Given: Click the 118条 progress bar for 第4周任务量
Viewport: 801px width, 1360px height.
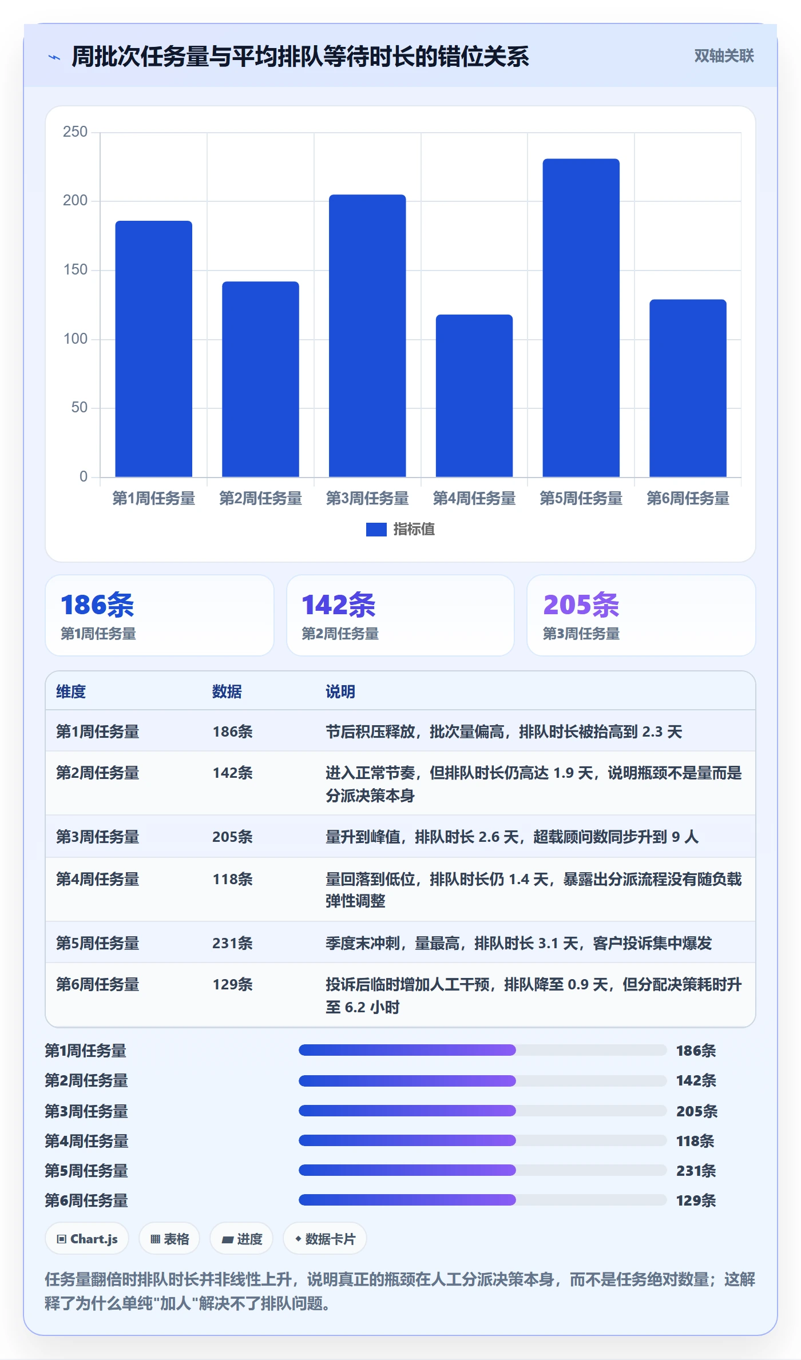Looking at the screenshot, I should pos(482,1140).
